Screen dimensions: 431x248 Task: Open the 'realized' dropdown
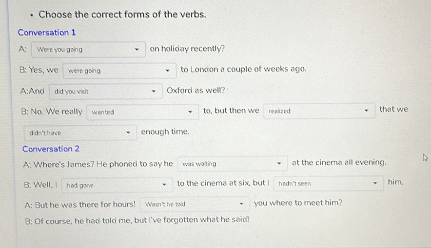[319, 111]
